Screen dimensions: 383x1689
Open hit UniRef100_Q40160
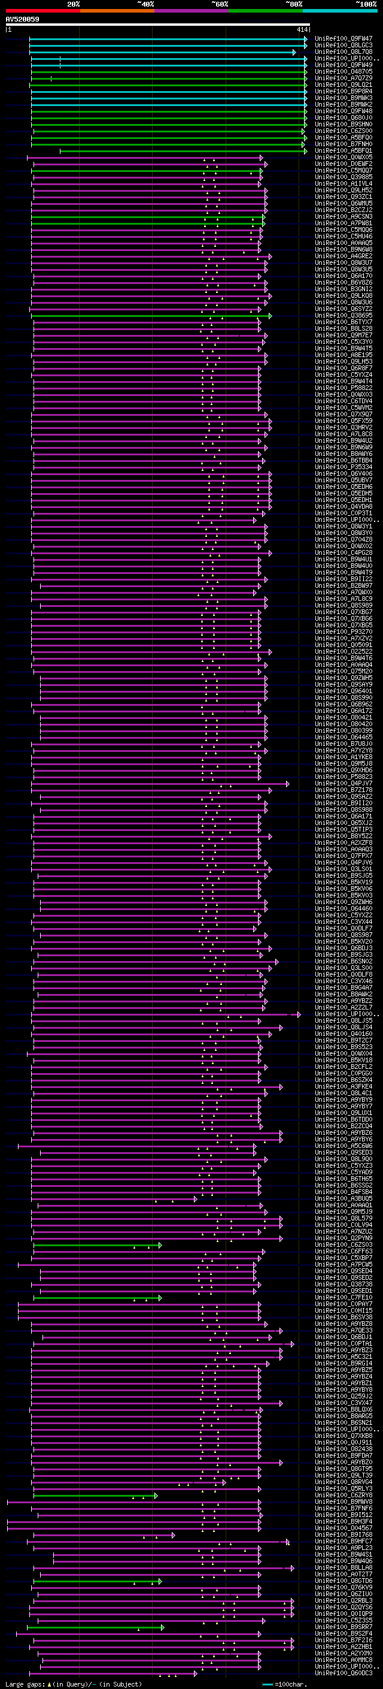pyautogui.click(x=344, y=1034)
